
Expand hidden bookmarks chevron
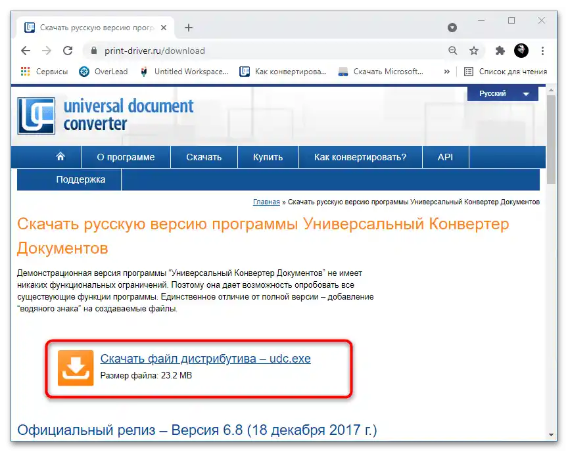[x=447, y=72]
